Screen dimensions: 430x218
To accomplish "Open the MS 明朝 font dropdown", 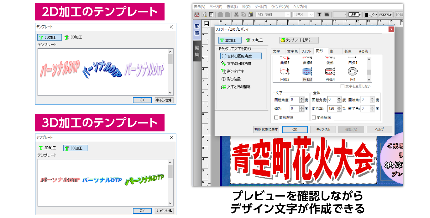I will point(287,14).
